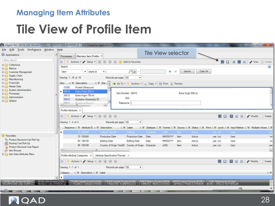Switch Profile Attribute Categories to tile view
275x206 pixels.
220,161
